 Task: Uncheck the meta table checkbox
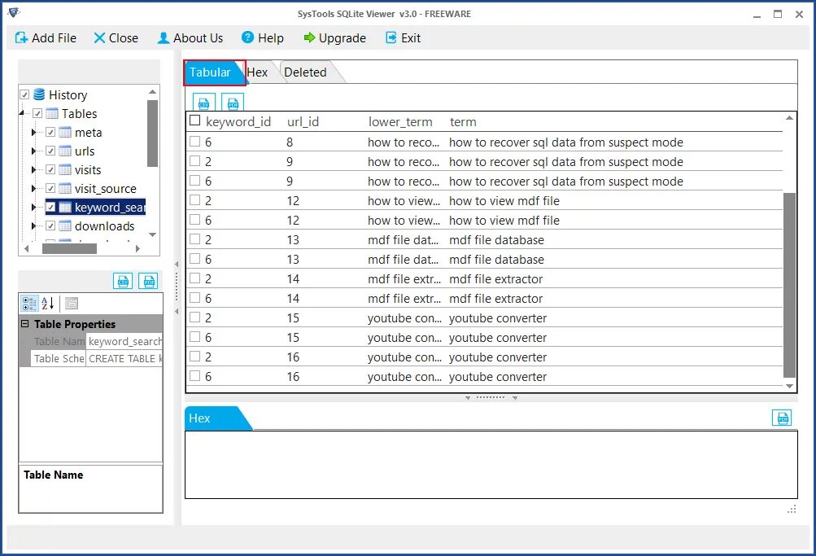tap(50, 132)
